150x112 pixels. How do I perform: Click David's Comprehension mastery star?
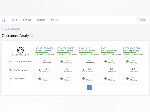[62, 62]
